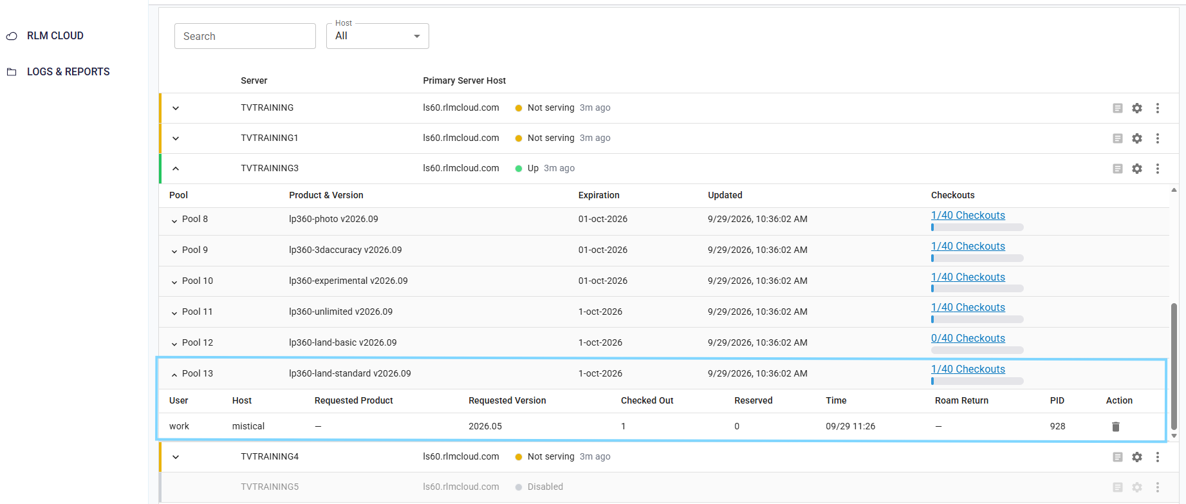
Task: Open Pool 12 0/40 Checkouts link
Action: click(x=968, y=339)
